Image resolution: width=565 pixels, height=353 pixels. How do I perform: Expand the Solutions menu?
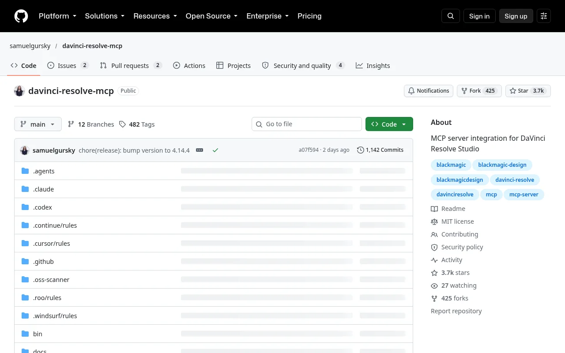(x=105, y=16)
